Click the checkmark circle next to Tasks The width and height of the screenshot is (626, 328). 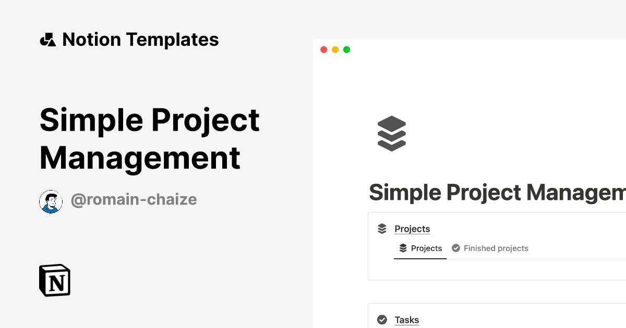pos(382,319)
